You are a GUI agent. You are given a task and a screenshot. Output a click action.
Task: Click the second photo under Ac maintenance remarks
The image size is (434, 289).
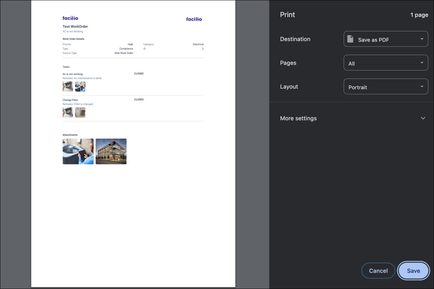pyautogui.click(x=80, y=87)
